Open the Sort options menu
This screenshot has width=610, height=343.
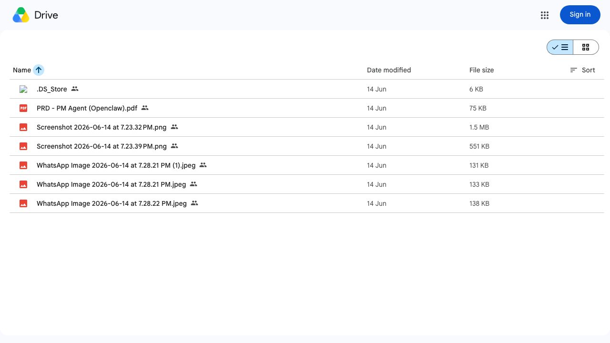582,70
